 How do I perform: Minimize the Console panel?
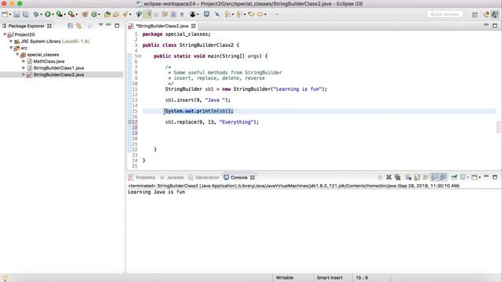tap(486, 176)
